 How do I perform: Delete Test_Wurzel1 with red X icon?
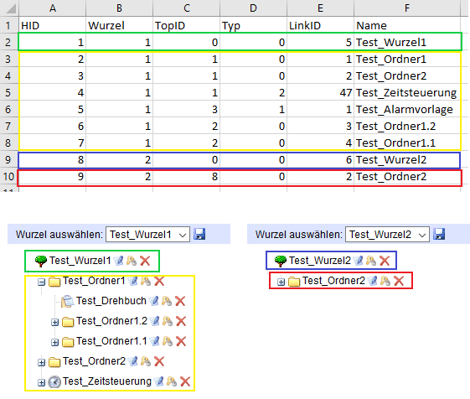(x=145, y=261)
